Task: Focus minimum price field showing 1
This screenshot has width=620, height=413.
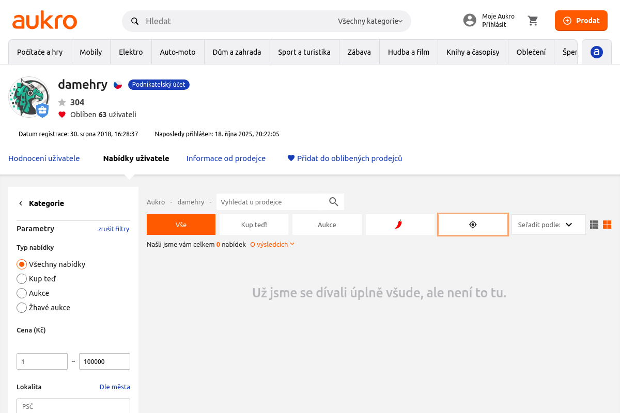Action: tap(42, 361)
